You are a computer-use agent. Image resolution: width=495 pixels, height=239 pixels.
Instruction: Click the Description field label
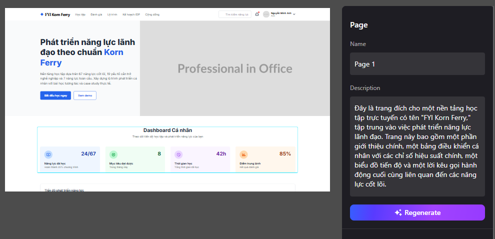pos(365,88)
